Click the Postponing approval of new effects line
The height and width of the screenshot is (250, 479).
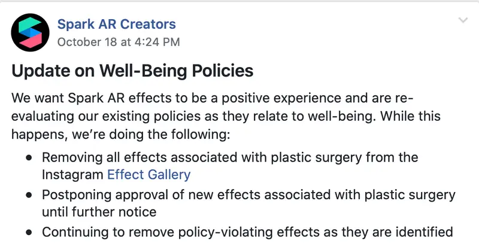[x=248, y=195]
